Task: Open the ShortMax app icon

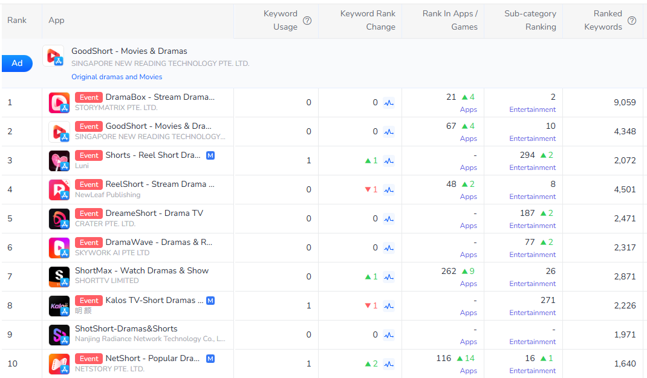Action: coord(59,276)
